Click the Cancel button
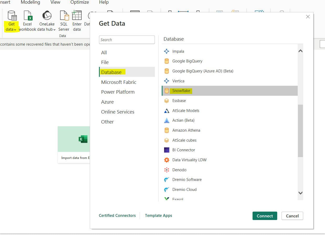 (292, 216)
